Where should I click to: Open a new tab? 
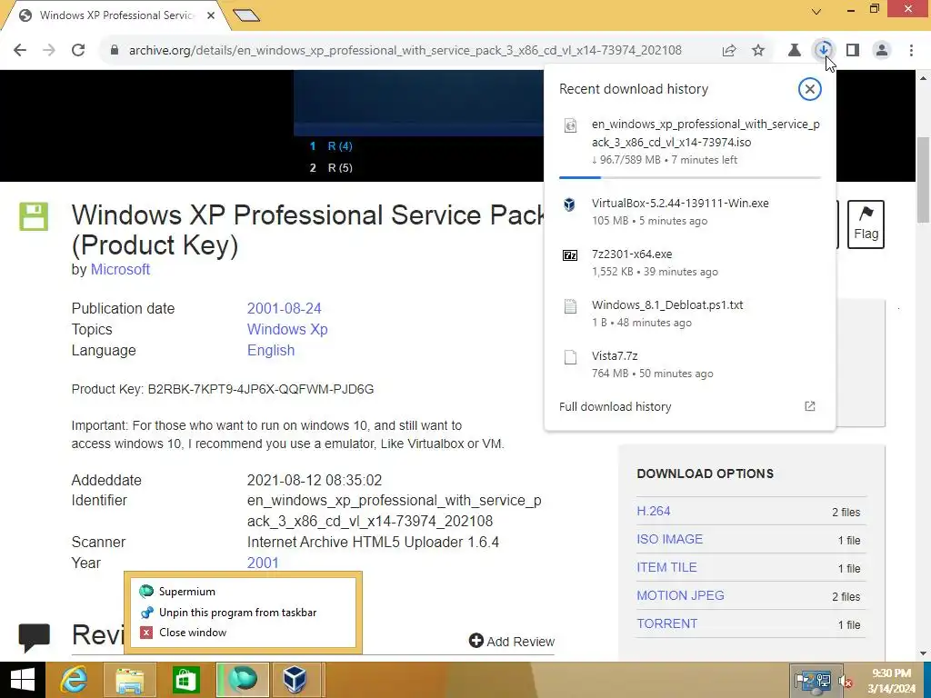(246, 15)
